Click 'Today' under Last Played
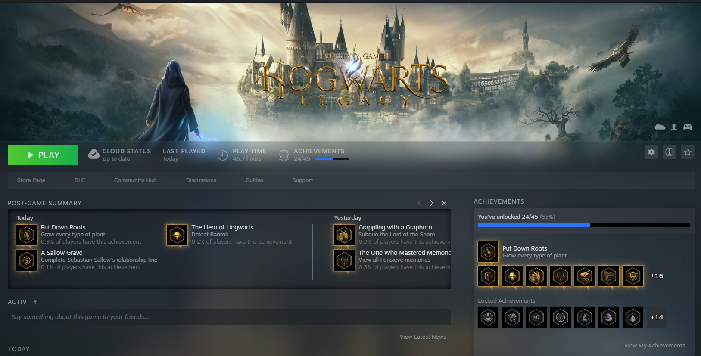 point(171,159)
